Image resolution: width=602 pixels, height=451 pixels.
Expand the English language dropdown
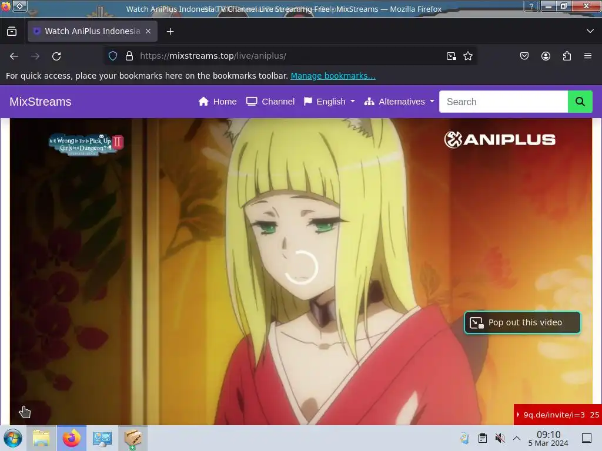coord(329,102)
